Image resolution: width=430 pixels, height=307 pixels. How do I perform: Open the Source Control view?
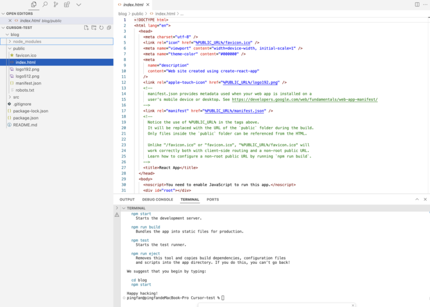56,4
